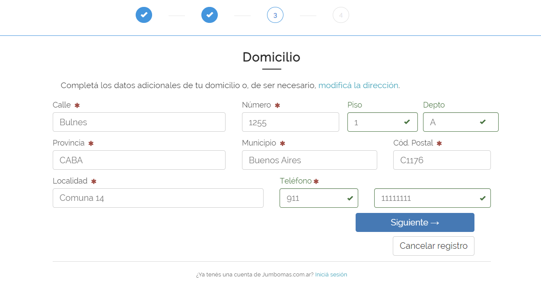
Task: Edit the phone number field 11111111
Action: pyautogui.click(x=433, y=198)
